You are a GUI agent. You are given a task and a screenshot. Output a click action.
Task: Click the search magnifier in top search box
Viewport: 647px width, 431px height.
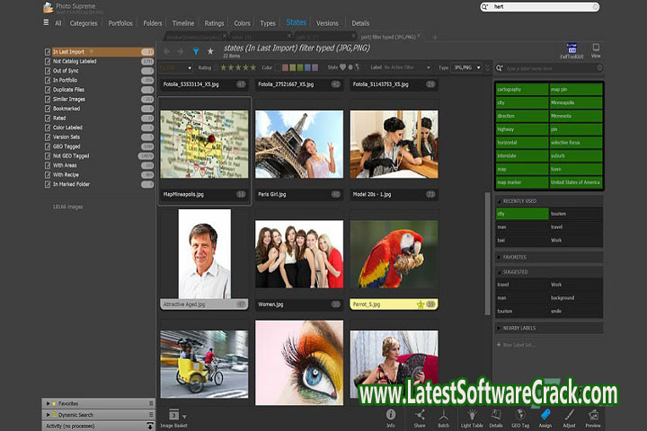485,6
